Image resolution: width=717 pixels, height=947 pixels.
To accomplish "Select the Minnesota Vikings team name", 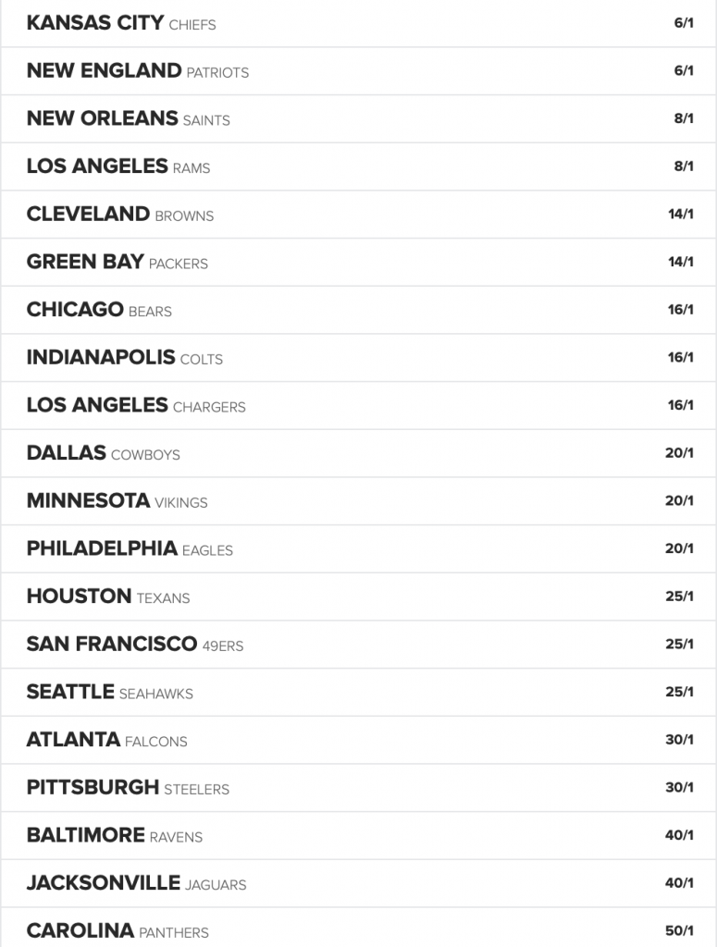I will [x=117, y=500].
